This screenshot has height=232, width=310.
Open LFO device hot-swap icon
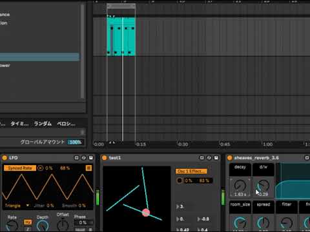coord(76,158)
